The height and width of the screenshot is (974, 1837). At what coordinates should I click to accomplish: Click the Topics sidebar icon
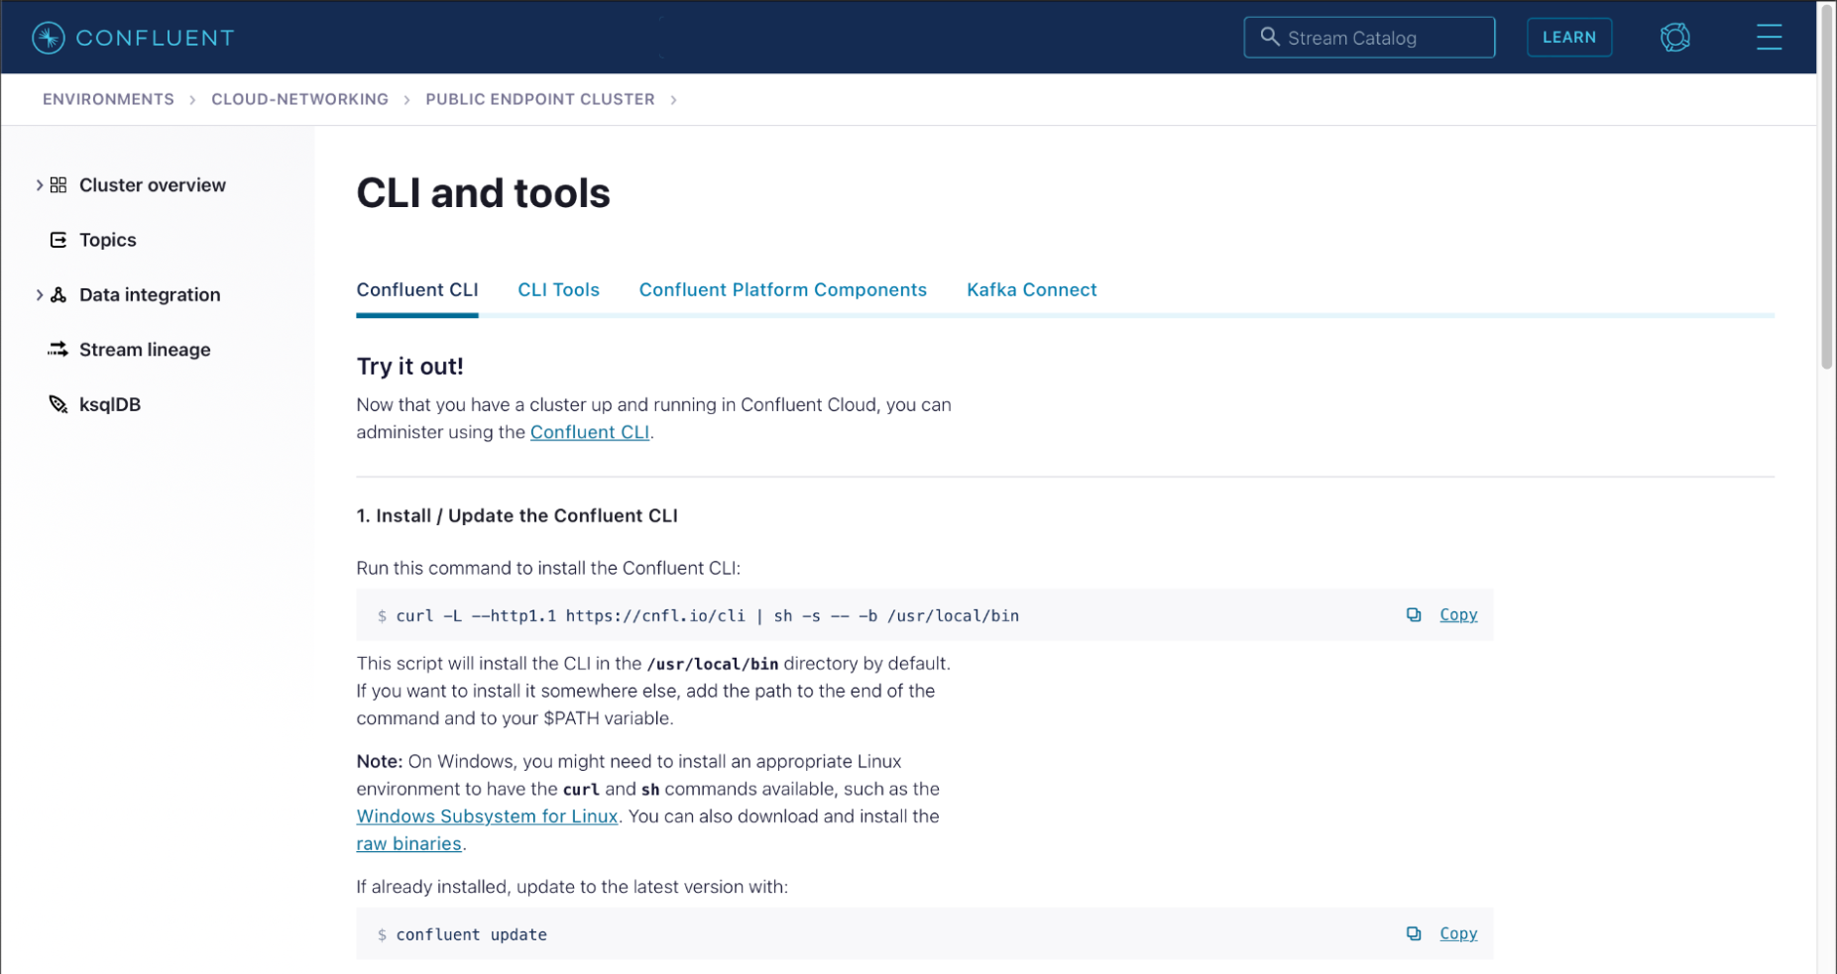tap(58, 240)
